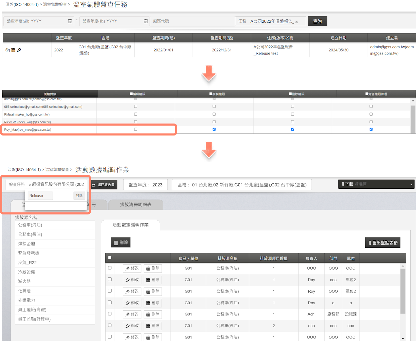Click the 匯出盤點表格 export button
416x341 pixels.
coord(382,243)
